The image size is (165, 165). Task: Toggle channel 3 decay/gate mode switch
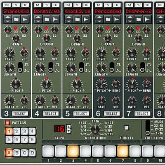(20, 67)
